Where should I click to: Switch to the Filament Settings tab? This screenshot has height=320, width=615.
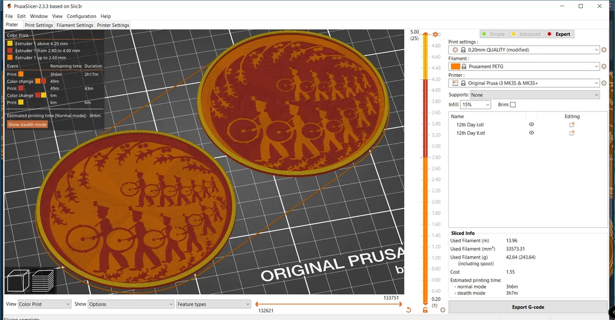(75, 25)
